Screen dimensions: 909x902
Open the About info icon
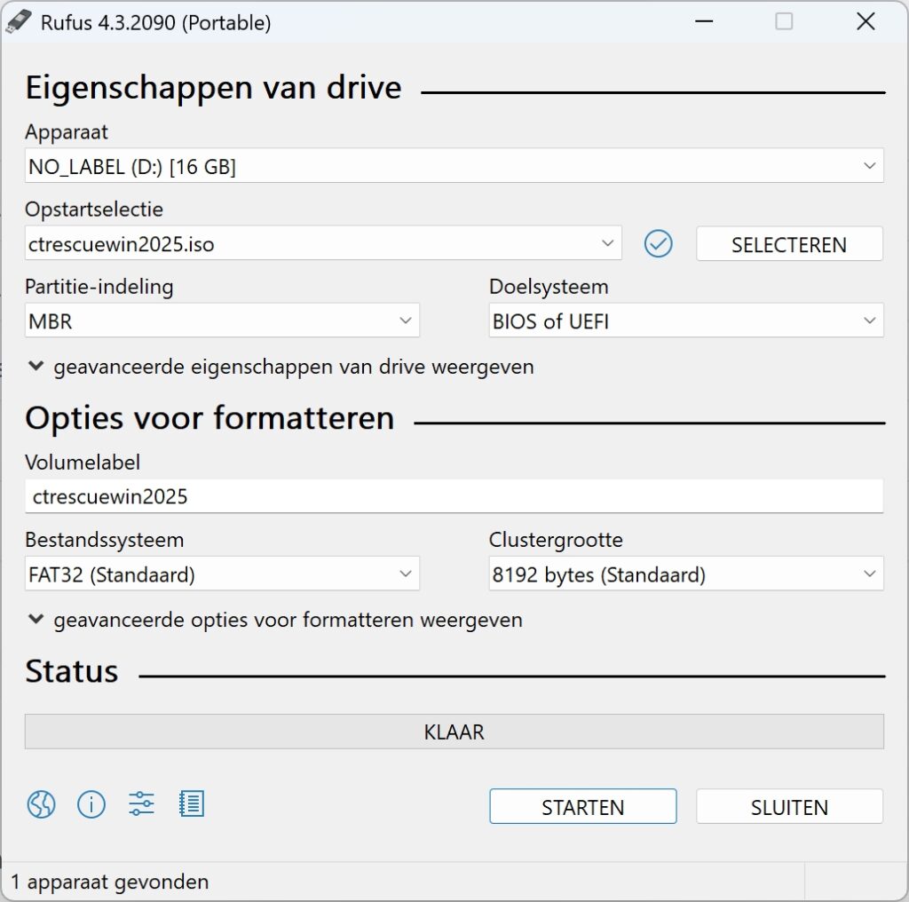pyautogui.click(x=91, y=804)
